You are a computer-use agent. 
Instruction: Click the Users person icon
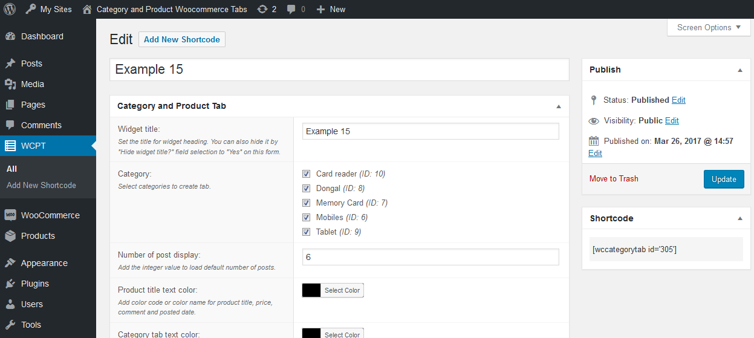coord(10,304)
